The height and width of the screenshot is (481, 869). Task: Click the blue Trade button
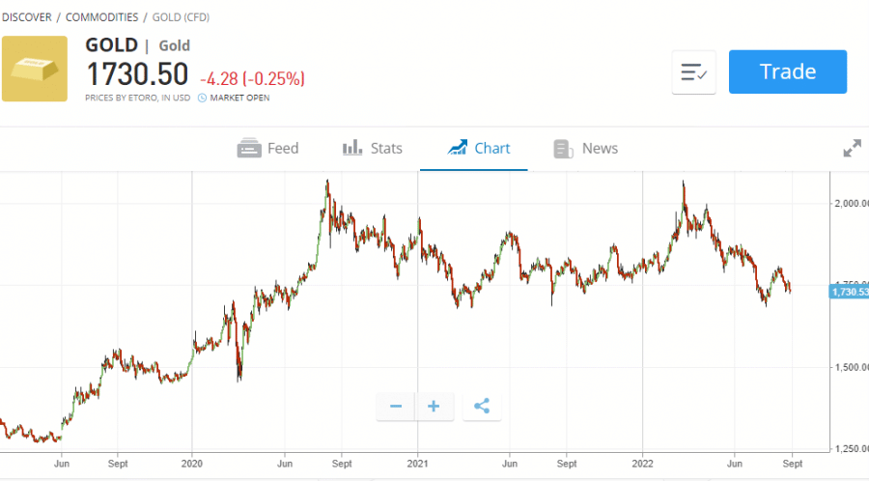coord(787,72)
